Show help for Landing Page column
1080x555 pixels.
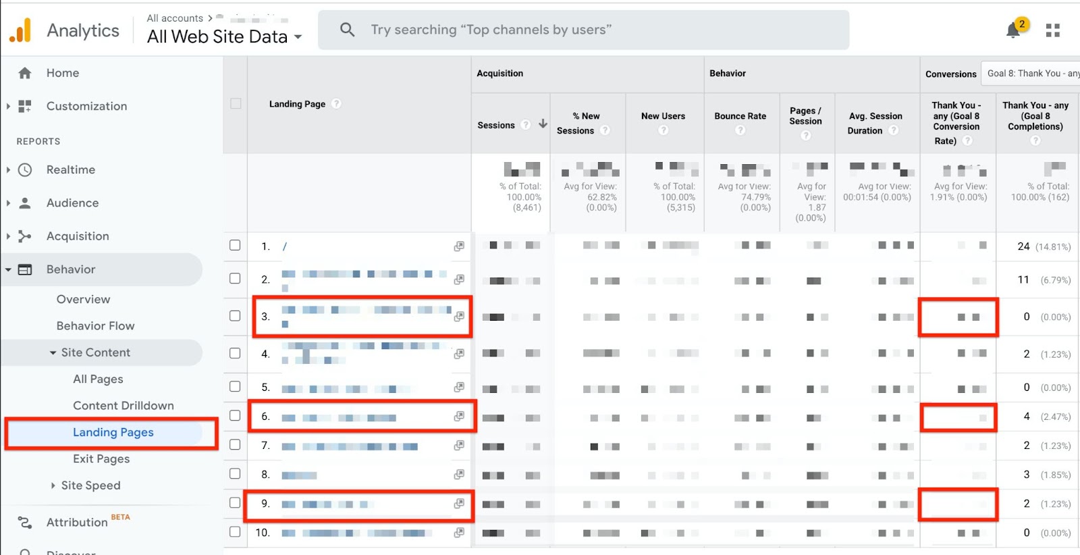click(x=336, y=104)
